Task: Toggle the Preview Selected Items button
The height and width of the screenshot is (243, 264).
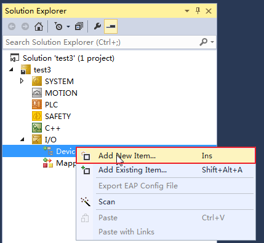Action: click(111, 26)
